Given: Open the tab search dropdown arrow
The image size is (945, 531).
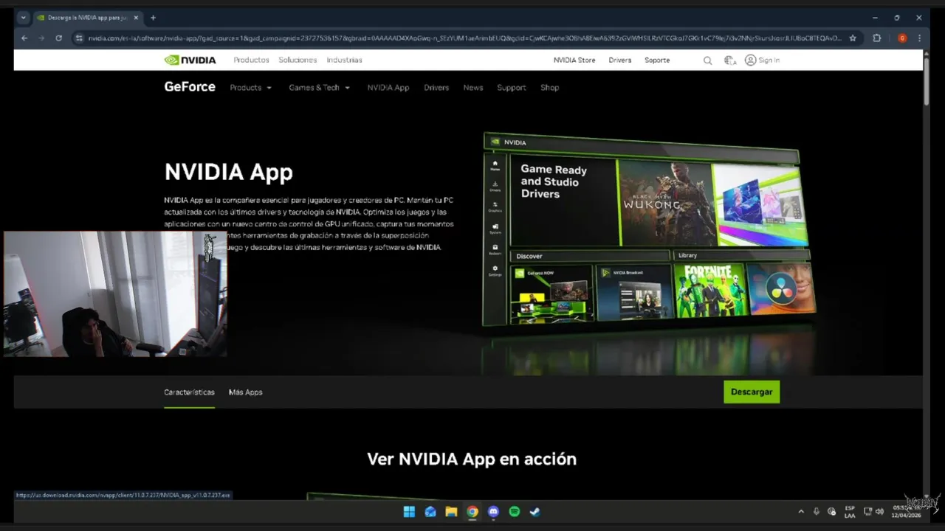Looking at the screenshot, I should (23, 18).
